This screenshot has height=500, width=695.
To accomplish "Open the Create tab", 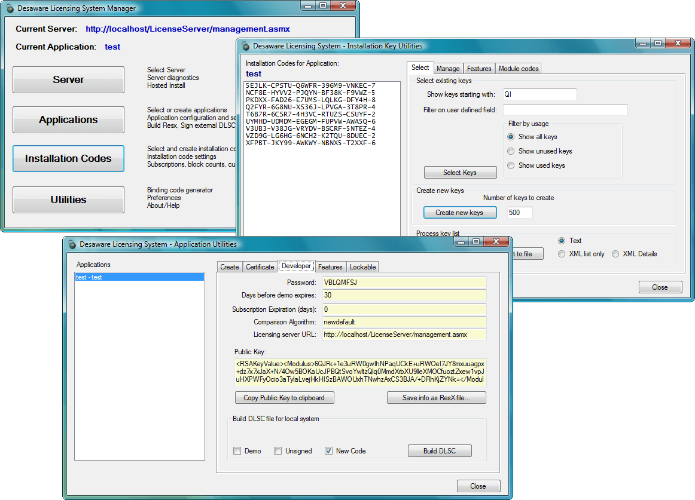I will [230, 267].
